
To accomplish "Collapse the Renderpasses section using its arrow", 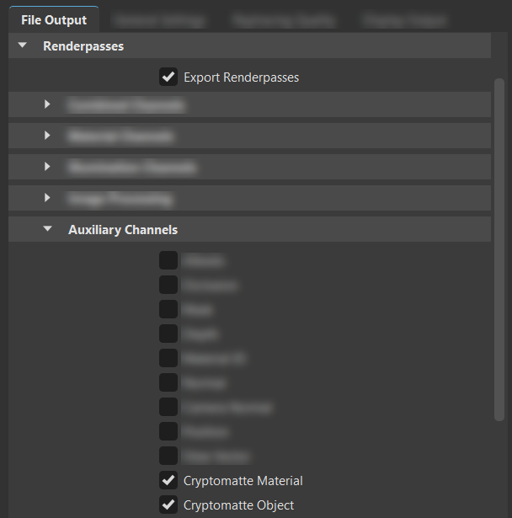I will [23, 46].
